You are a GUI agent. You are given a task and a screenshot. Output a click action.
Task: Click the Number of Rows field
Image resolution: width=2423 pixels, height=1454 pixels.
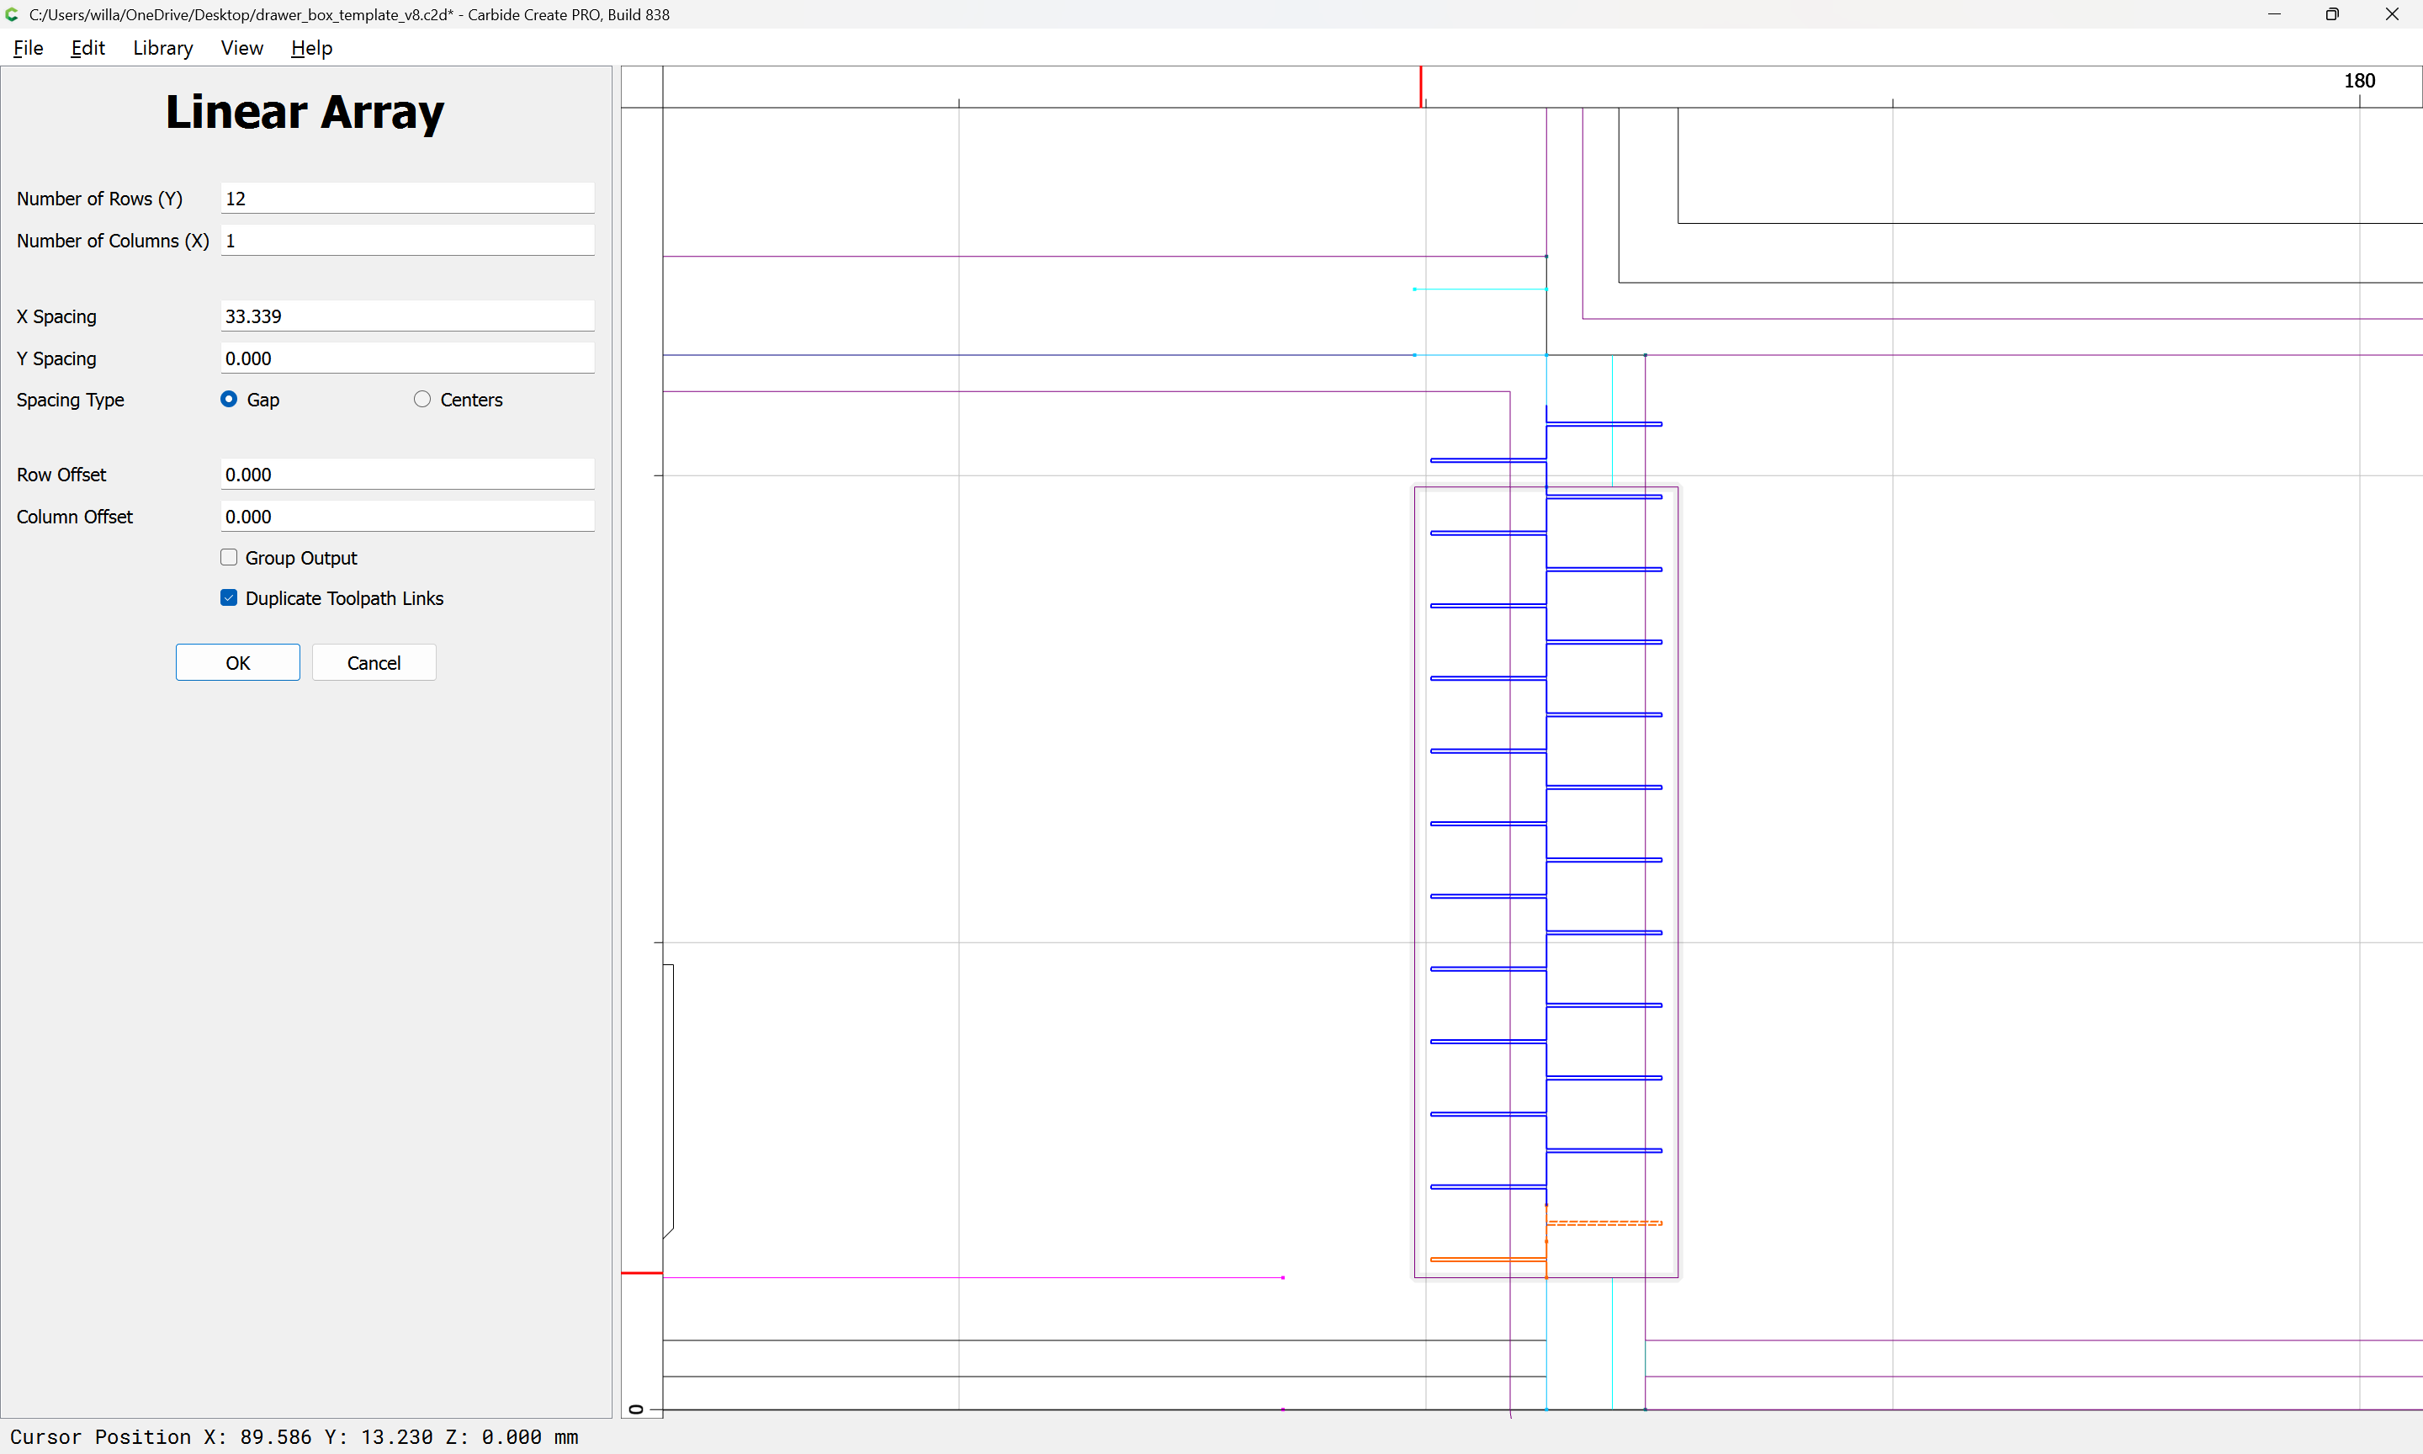click(406, 198)
